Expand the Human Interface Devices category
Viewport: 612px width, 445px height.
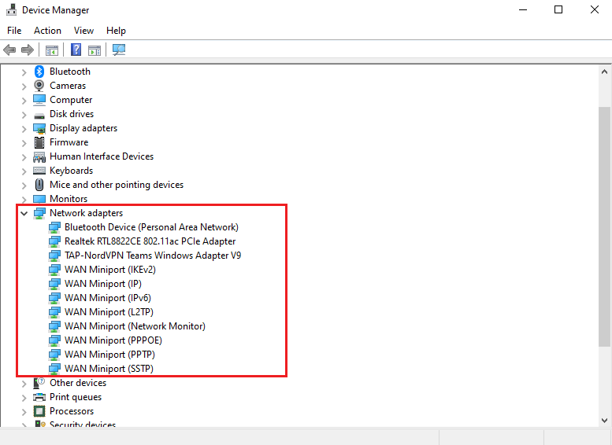(x=24, y=157)
